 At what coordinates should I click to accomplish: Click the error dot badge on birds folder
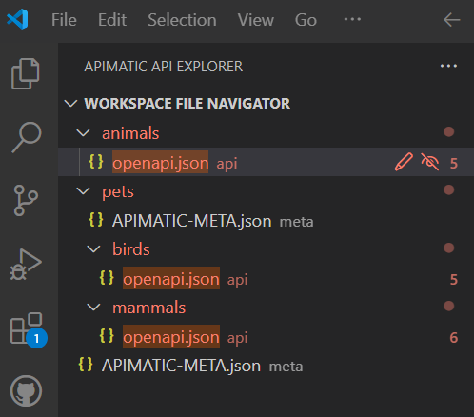pyautogui.click(x=448, y=248)
